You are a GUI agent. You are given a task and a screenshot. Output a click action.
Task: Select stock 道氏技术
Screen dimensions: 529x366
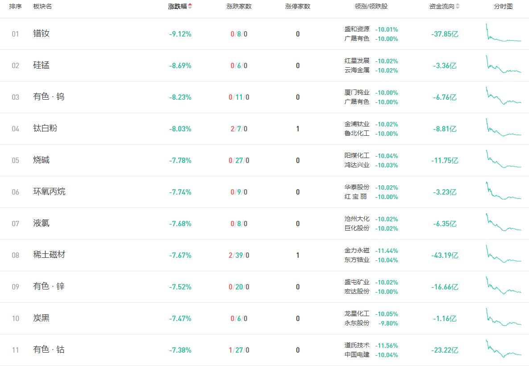pyautogui.click(x=357, y=346)
